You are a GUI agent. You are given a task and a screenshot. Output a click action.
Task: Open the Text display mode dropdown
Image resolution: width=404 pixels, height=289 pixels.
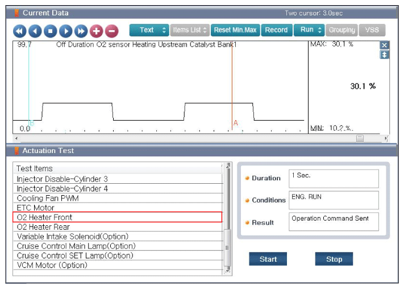149,30
